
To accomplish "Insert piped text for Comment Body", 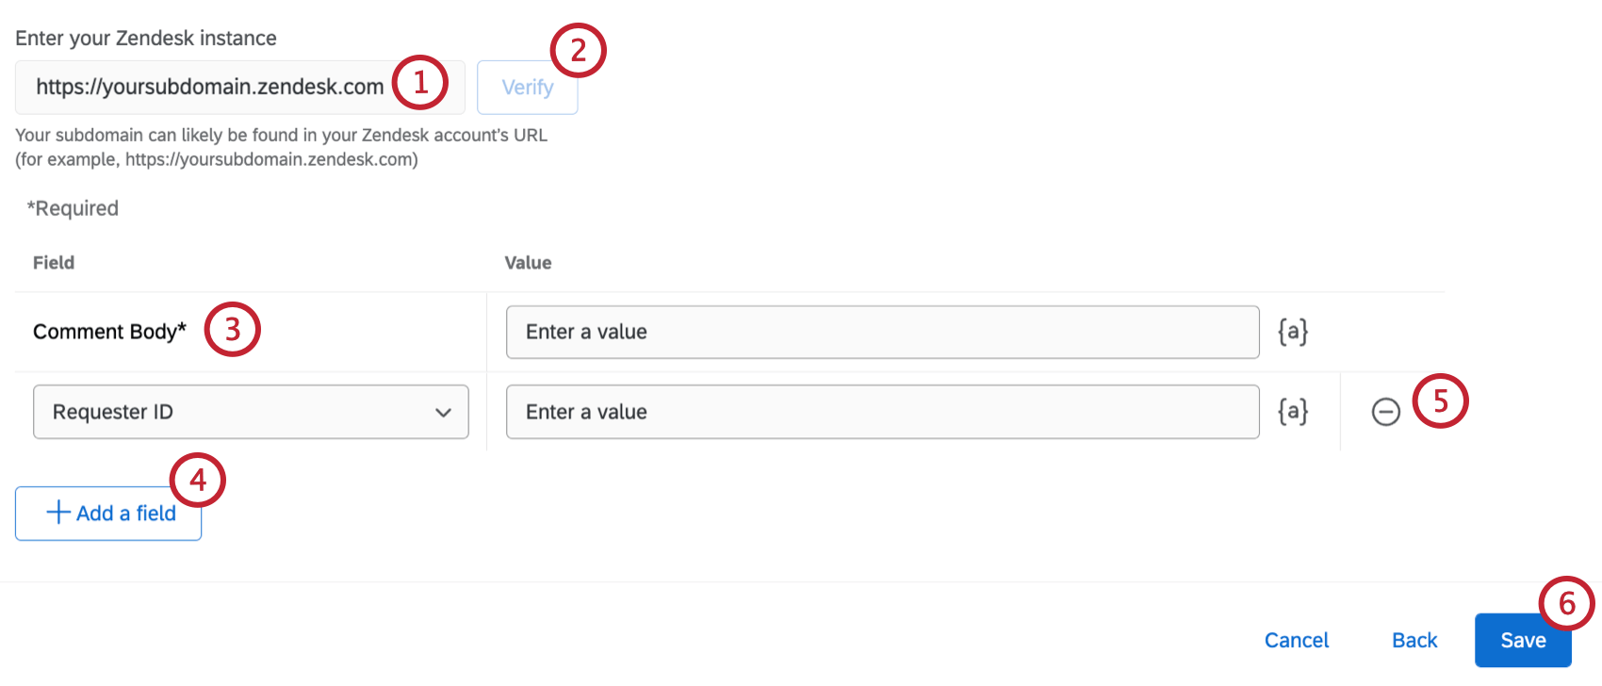I will 1293,332.
